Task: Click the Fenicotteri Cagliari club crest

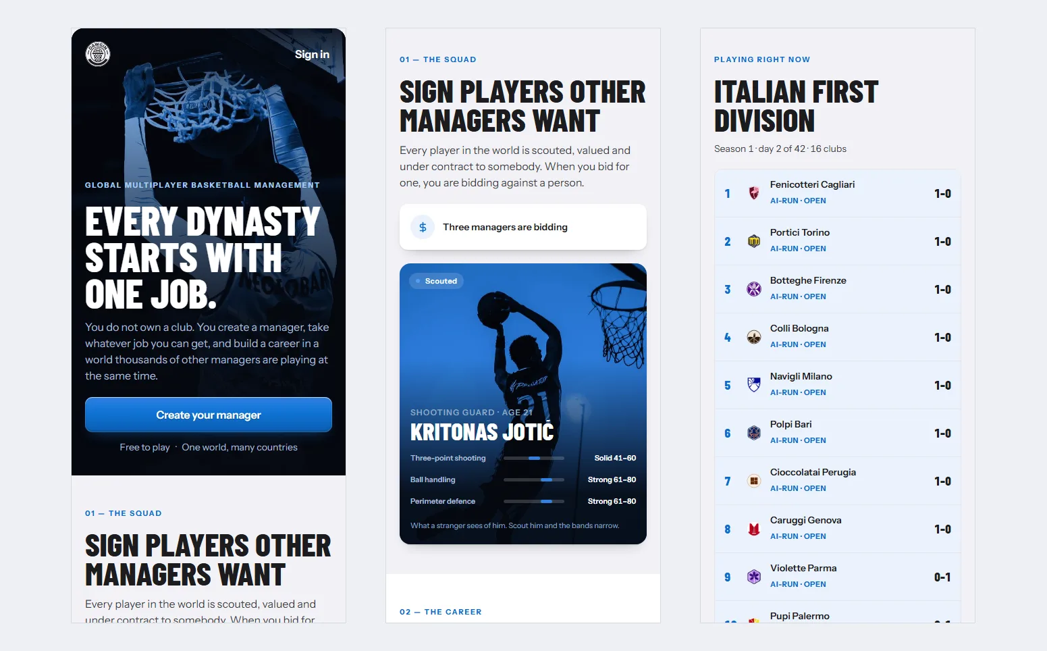Action: coord(754,193)
